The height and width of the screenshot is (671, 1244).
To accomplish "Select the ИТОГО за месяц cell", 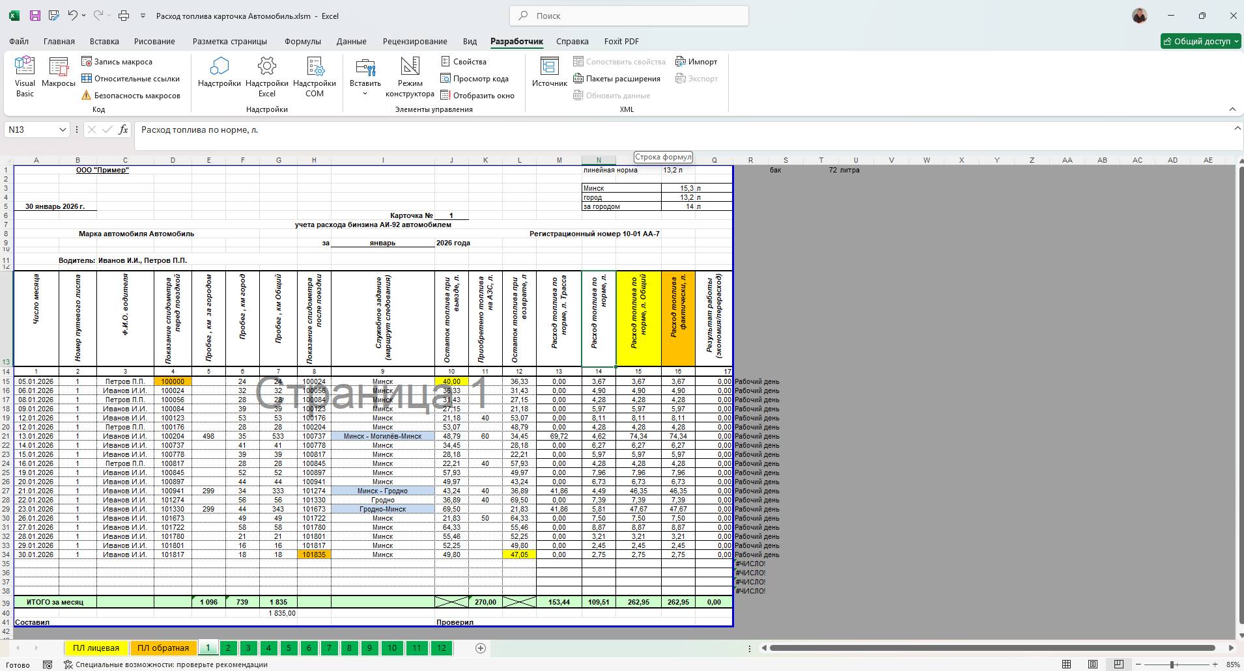I will point(55,602).
